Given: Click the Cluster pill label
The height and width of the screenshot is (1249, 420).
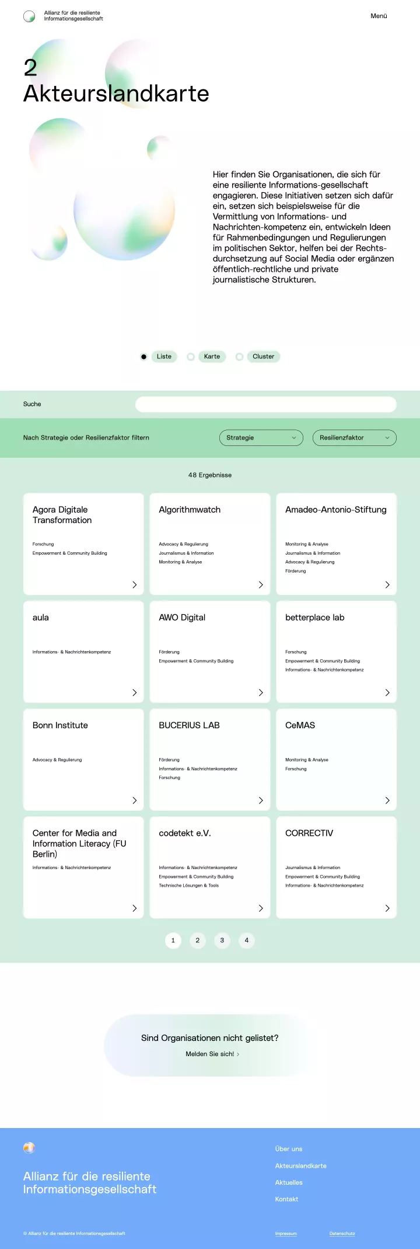Looking at the screenshot, I should tap(264, 357).
